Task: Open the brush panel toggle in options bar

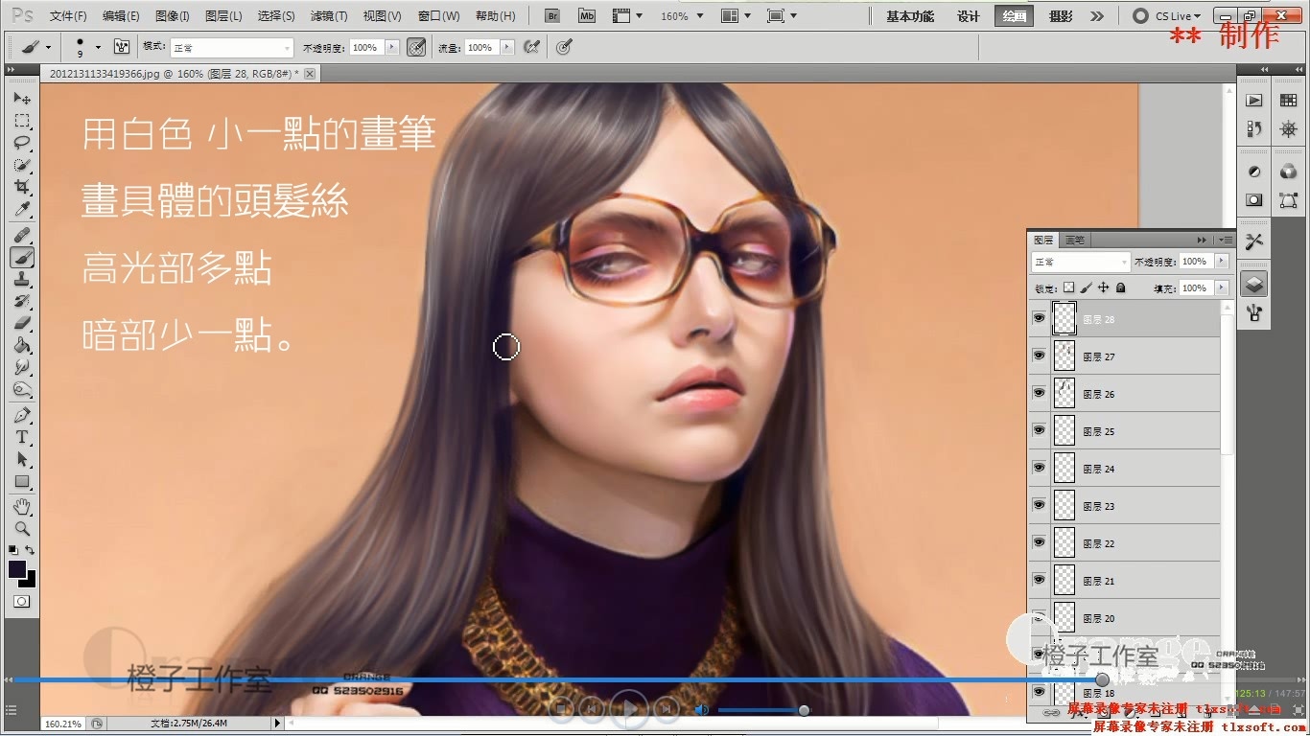Action: 122,47
